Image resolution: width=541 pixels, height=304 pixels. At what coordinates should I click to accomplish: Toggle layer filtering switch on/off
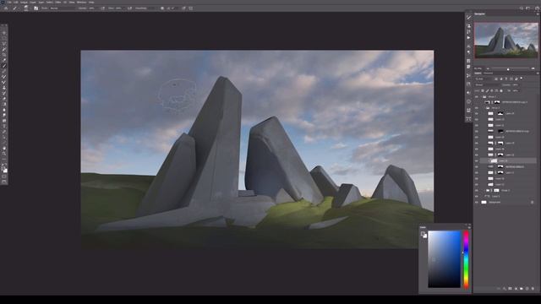521,79
